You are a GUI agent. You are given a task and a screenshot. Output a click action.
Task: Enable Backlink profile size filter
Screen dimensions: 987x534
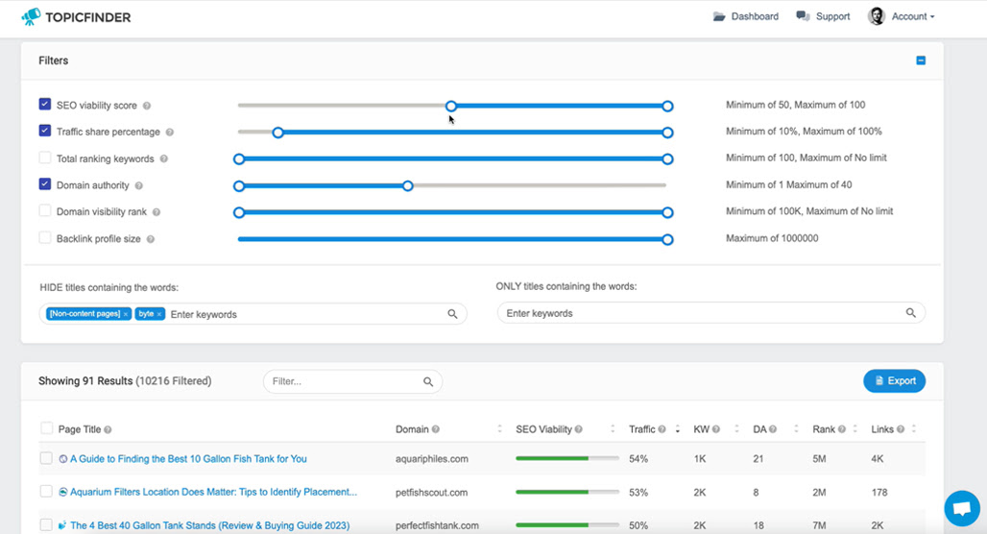tap(45, 237)
